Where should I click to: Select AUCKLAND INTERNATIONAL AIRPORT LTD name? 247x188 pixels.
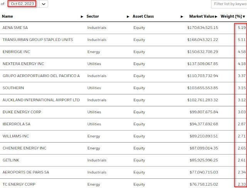tap(41, 100)
